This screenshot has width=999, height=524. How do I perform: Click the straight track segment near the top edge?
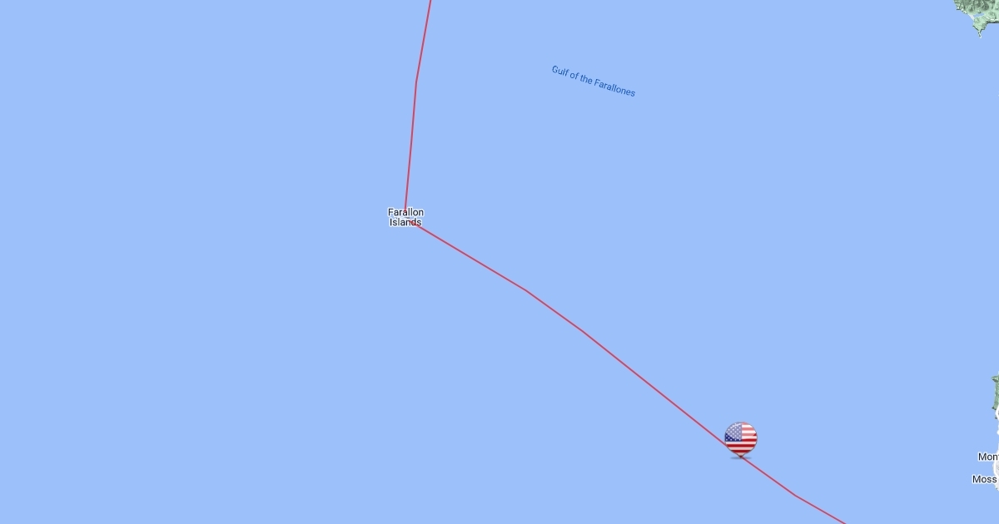click(424, 42)
